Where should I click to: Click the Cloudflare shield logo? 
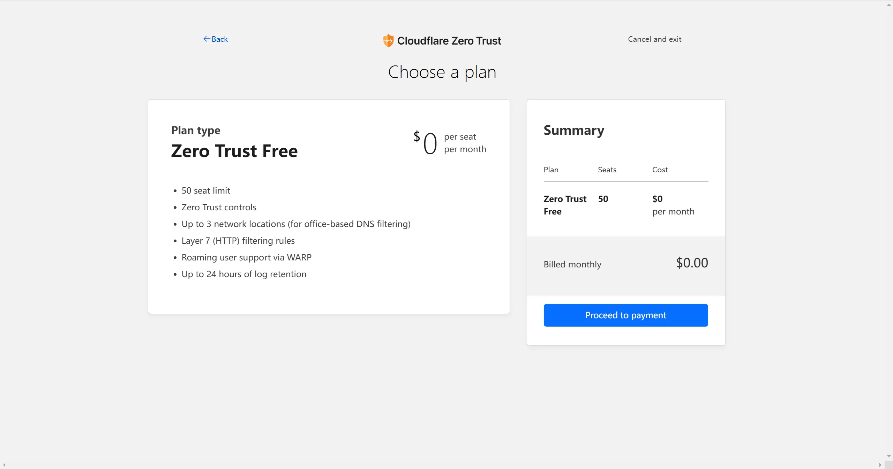(388, 41)
